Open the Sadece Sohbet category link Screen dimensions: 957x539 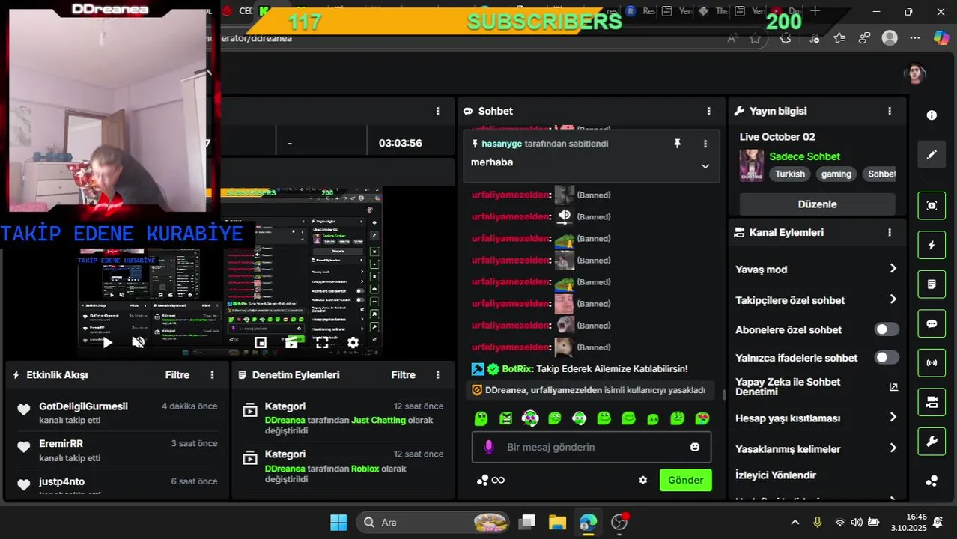(x=804, y=156)
